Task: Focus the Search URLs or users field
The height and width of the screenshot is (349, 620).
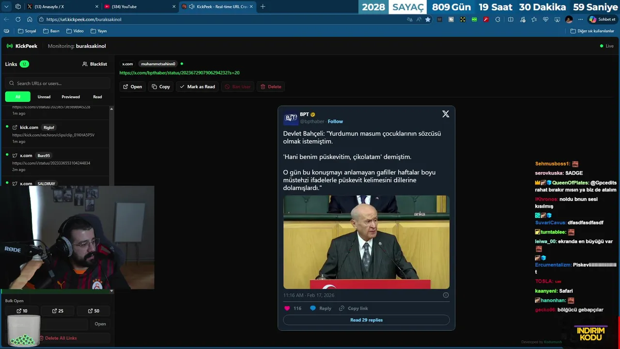Action: coord(57,83)
